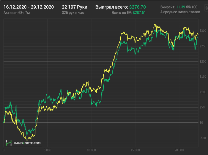This screenshot has height=155, width=208.
Task: Click the -$50 y-axis label
Action: click(x=203, y=138)
